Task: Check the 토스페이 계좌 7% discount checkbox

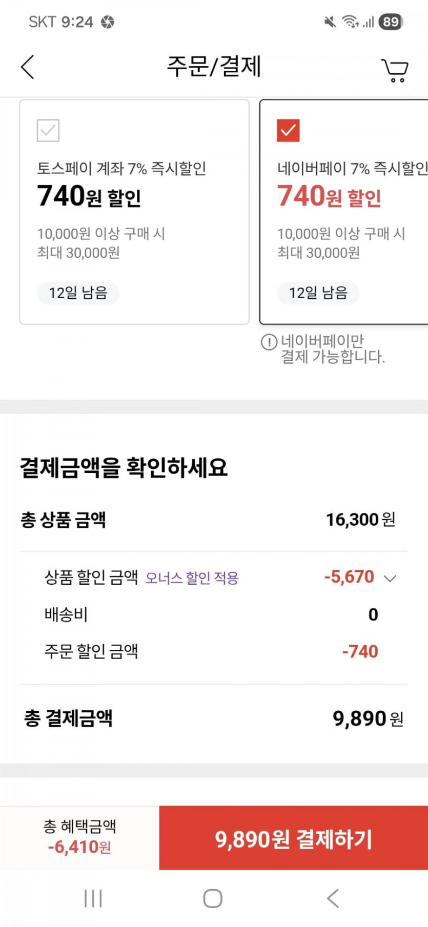Action: tap(48, 130)
